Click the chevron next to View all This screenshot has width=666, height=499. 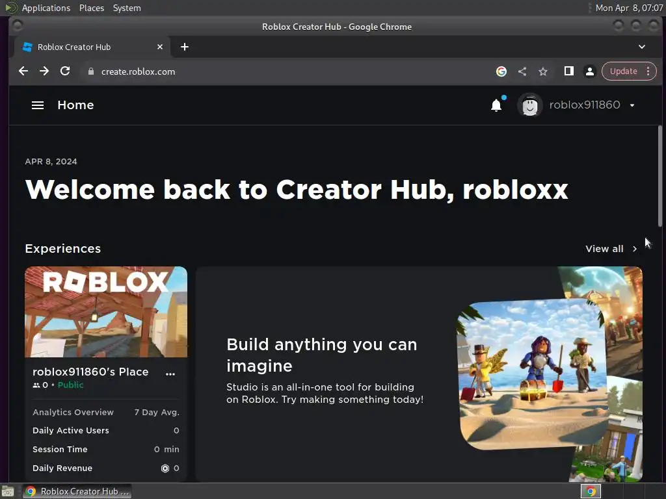(x=635, y=249)
